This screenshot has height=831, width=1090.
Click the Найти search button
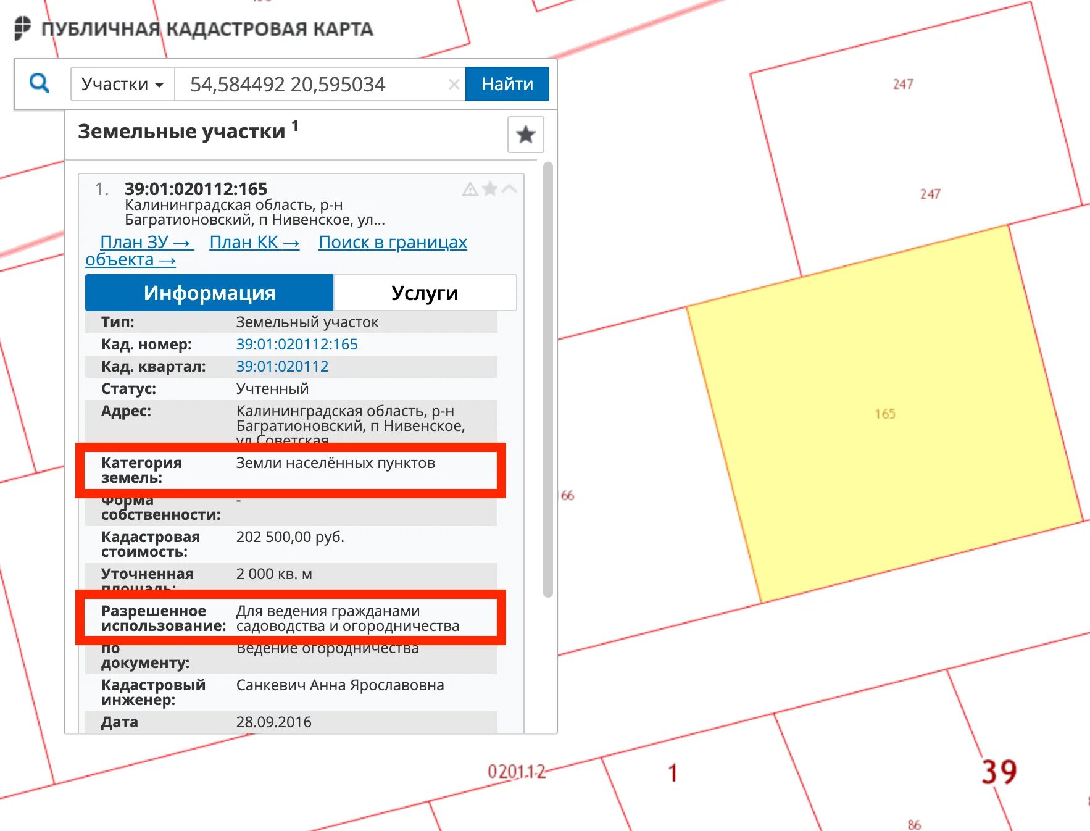coord(507,84)
